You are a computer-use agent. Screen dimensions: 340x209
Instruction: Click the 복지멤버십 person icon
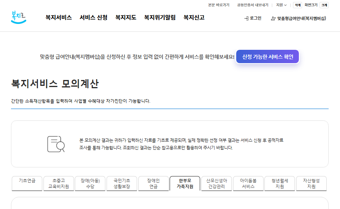click(273, 18)
